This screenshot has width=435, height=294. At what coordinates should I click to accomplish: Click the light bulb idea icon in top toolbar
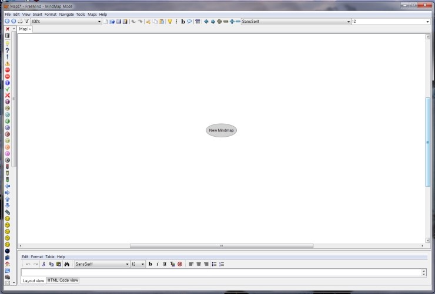170,21
